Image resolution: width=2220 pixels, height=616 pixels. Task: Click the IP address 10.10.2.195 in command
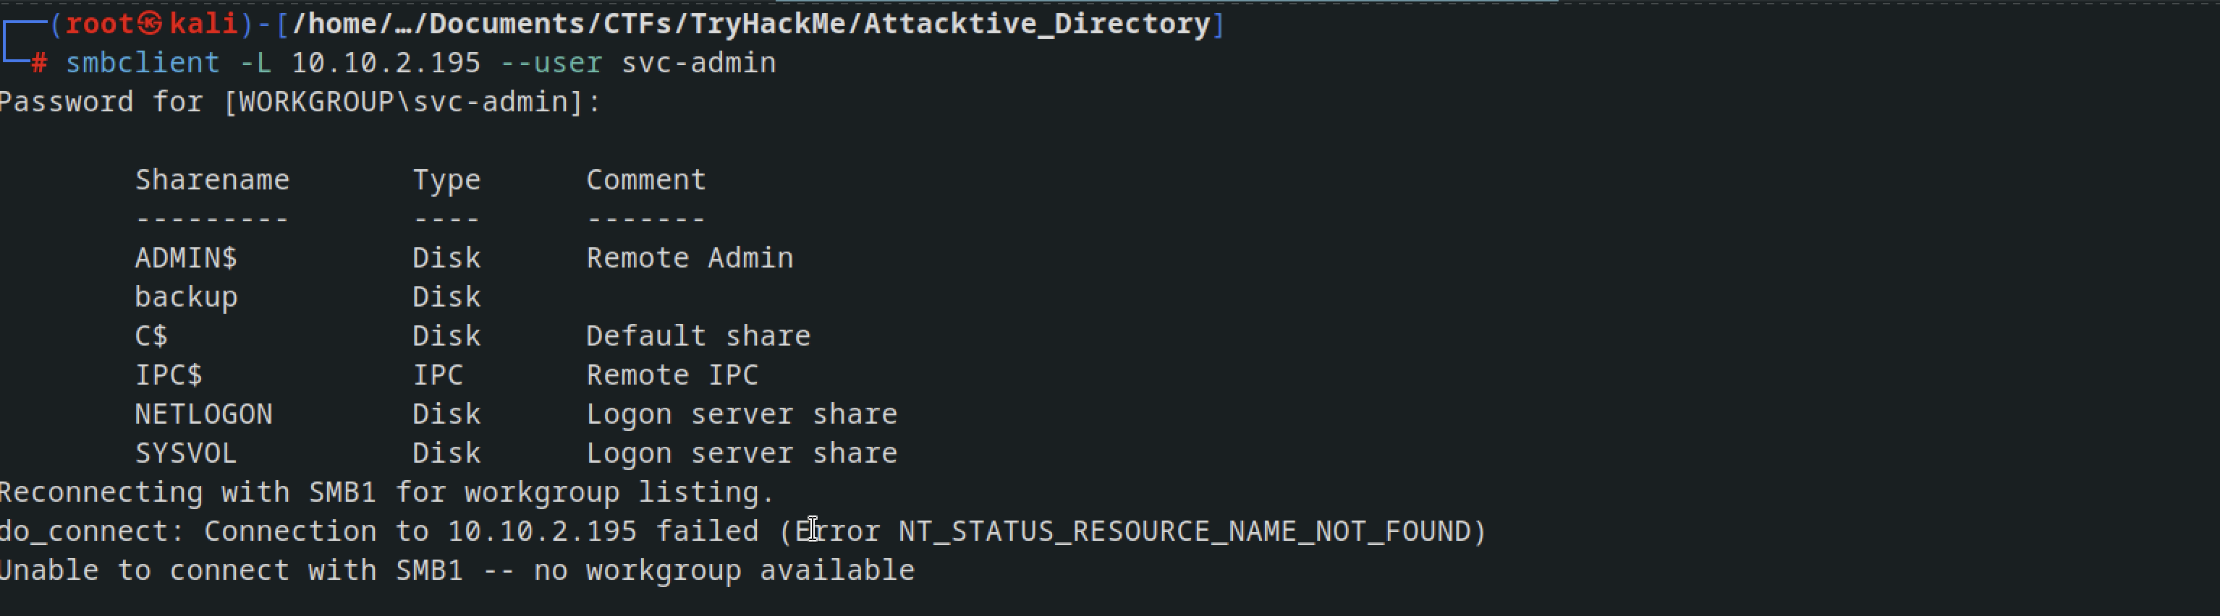(386, 63)
